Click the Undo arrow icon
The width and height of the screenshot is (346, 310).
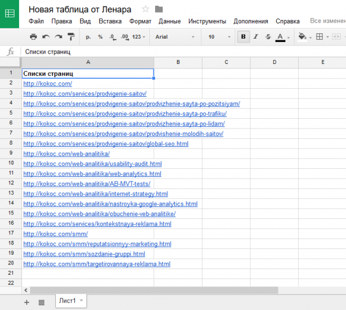point(46,37)
